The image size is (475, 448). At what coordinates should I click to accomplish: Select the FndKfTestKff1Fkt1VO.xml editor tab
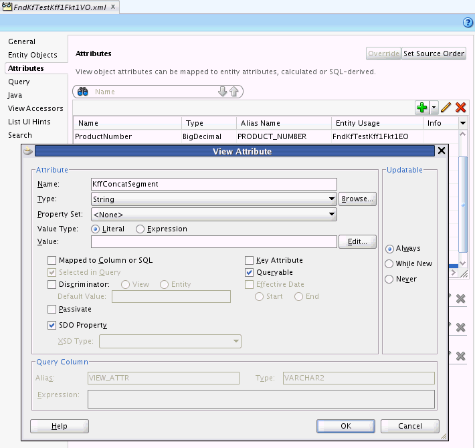(x=59, y=7)
